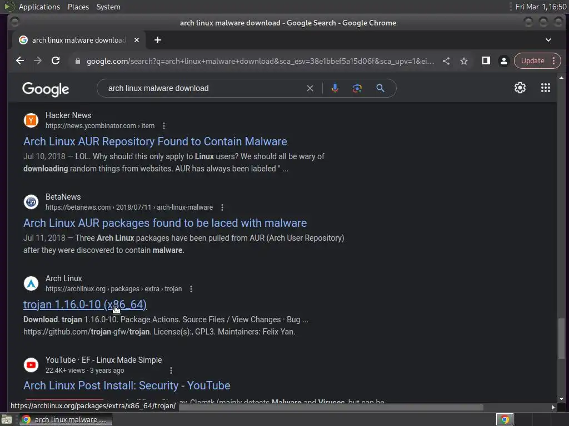Click the vertical scrollbar thumb
The image size is (569, 426).
[561, 338]
